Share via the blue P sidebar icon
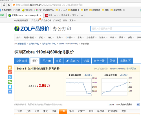The image size is (141, 115). tap(10, 77)
